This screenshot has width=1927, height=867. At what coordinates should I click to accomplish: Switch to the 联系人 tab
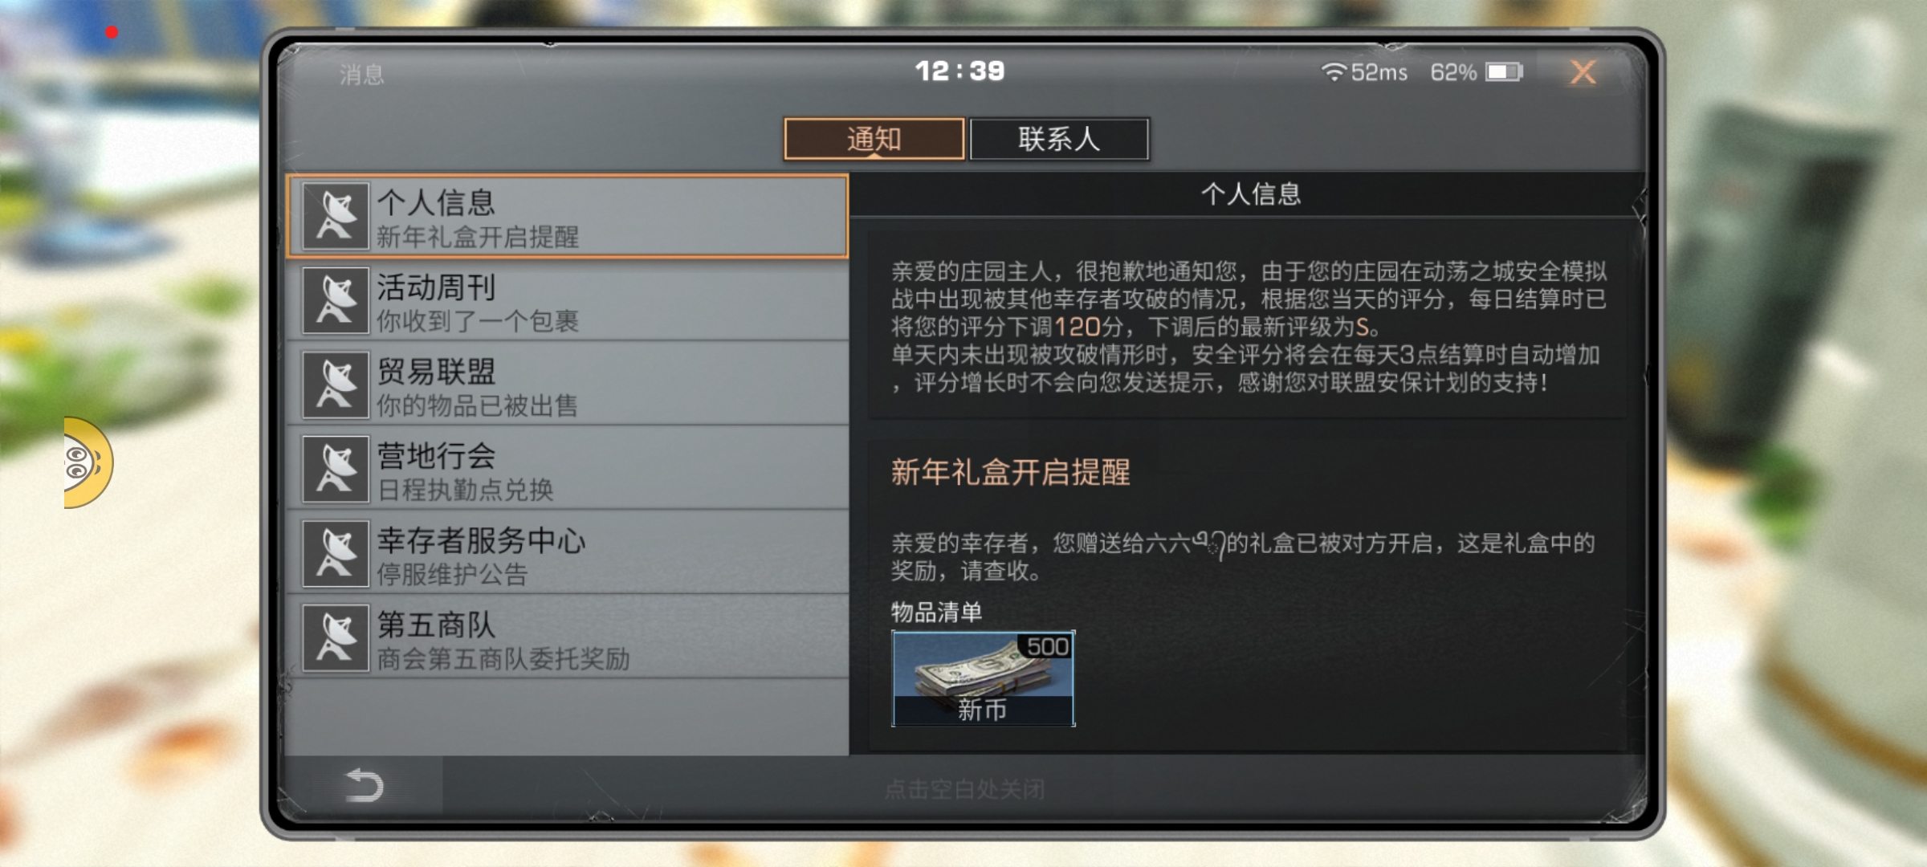(x=1059, y=139)
